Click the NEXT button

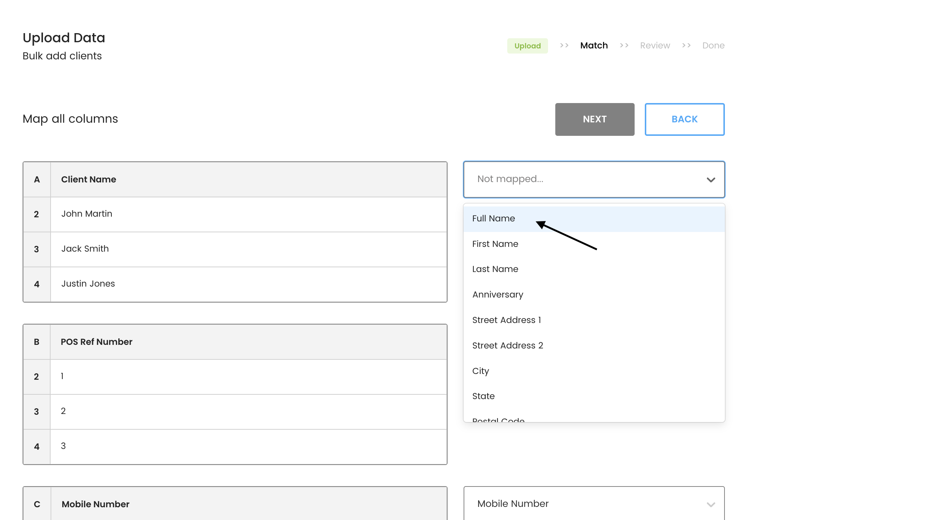[x=595, y=119]
